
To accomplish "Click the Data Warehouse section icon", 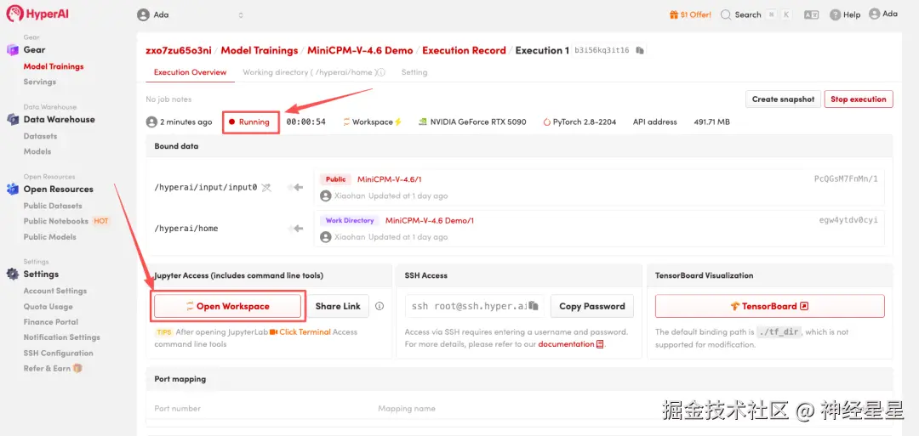I will click(x=12, y=119).
